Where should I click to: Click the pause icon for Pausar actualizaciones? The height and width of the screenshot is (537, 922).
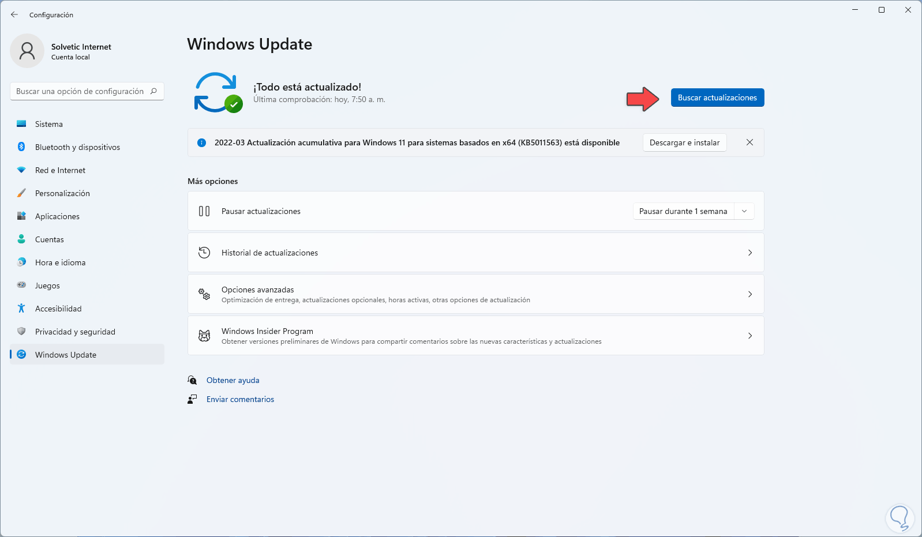tap(204, 211)
